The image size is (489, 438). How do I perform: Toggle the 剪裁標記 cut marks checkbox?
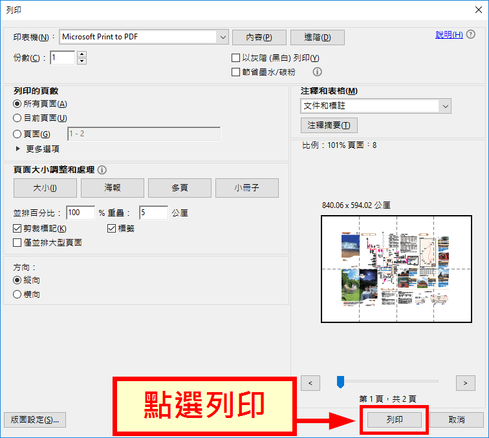[17, 229]
